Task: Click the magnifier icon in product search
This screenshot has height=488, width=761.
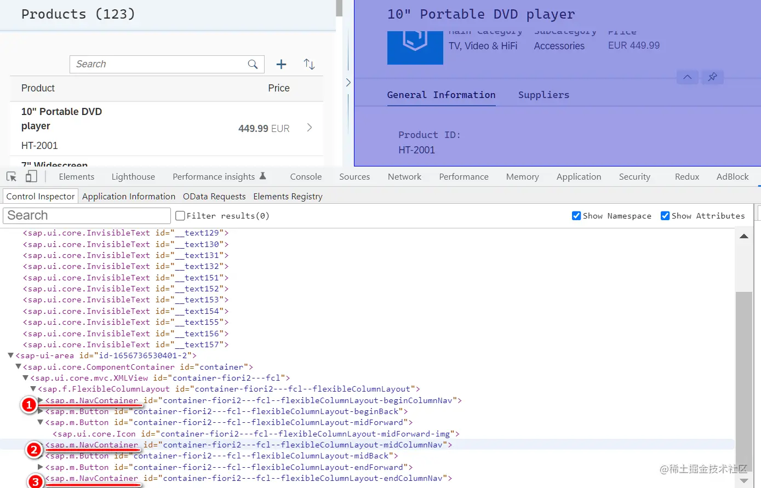Action: [x=253, y=64]
